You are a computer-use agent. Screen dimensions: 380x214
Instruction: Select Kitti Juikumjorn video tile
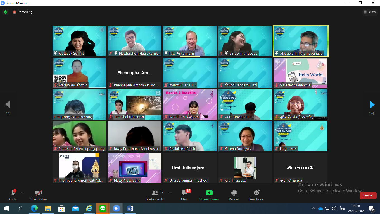click(x=190, y=41)
